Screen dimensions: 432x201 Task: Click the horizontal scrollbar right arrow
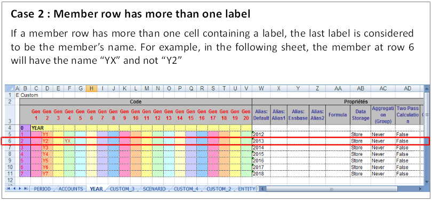coord(420,189)
